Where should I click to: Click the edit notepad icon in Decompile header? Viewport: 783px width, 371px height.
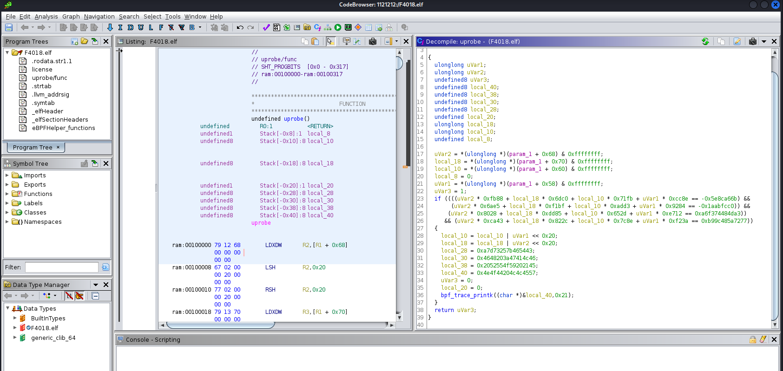pos(737,41)
